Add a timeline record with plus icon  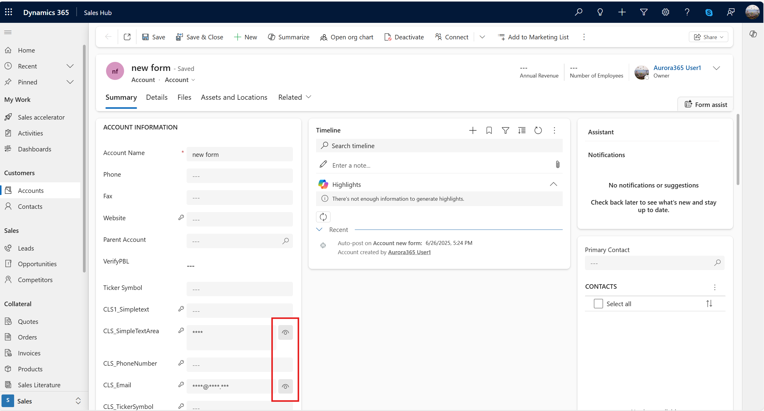pos(473,130)
